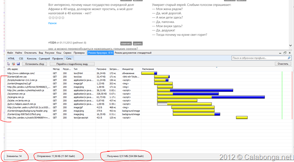Open the Отключить menu

(30, 53)
